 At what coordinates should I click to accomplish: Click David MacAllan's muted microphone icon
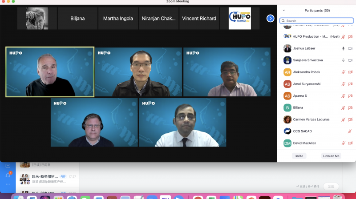click(343, 143)
